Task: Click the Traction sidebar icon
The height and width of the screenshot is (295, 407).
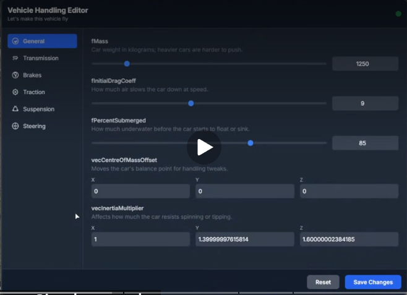Action: tap(15, 92)
